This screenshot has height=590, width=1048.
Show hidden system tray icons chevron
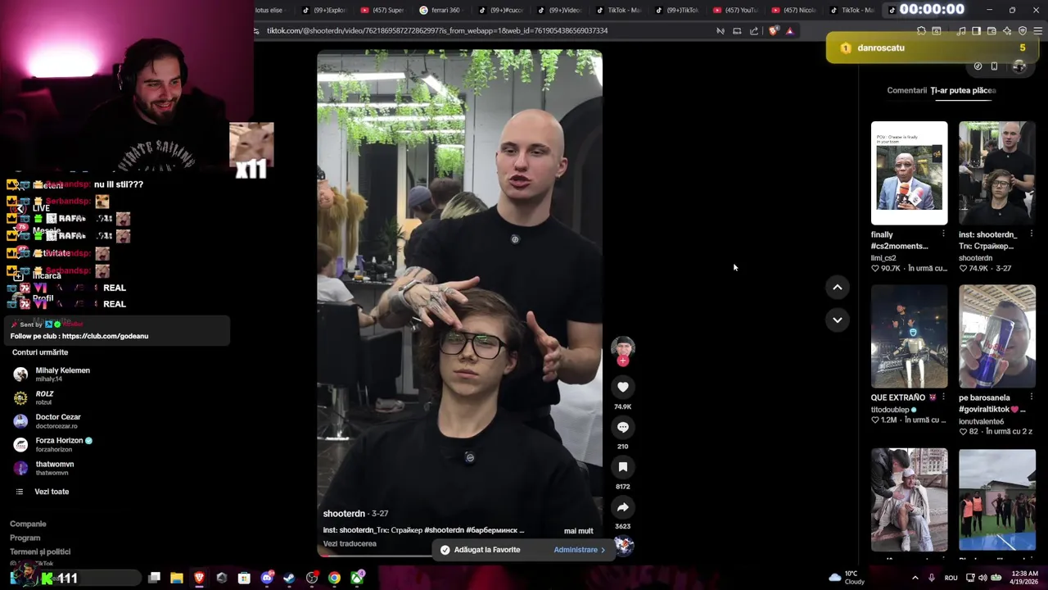click(915, 578)
